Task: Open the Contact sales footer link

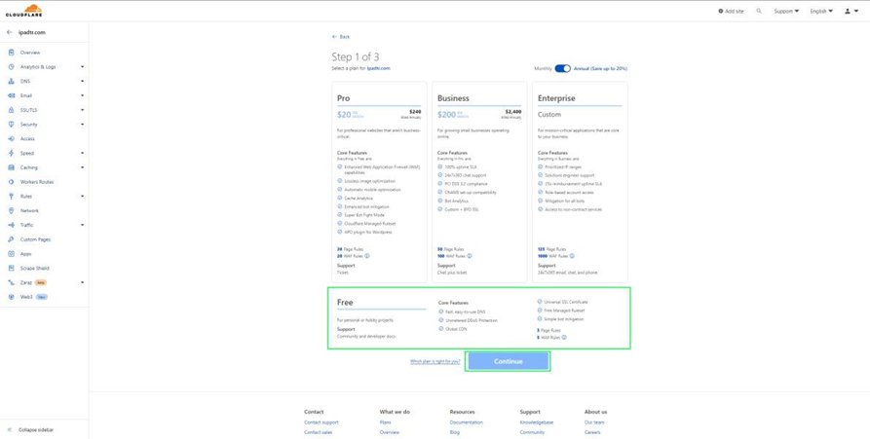Action: pyautogui.click(x=318, y=432)
